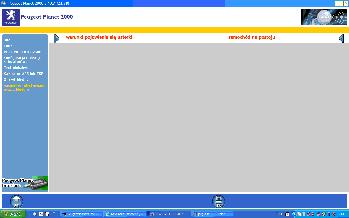Click the 'PL' language indicator

point(281,214)
